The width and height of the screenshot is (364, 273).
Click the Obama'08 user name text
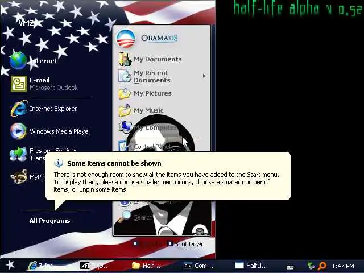tap(159, 38)
